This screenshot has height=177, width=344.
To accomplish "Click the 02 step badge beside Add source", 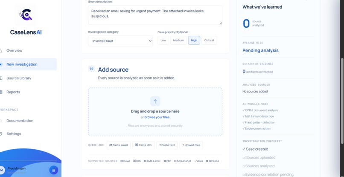I will 91,69.
